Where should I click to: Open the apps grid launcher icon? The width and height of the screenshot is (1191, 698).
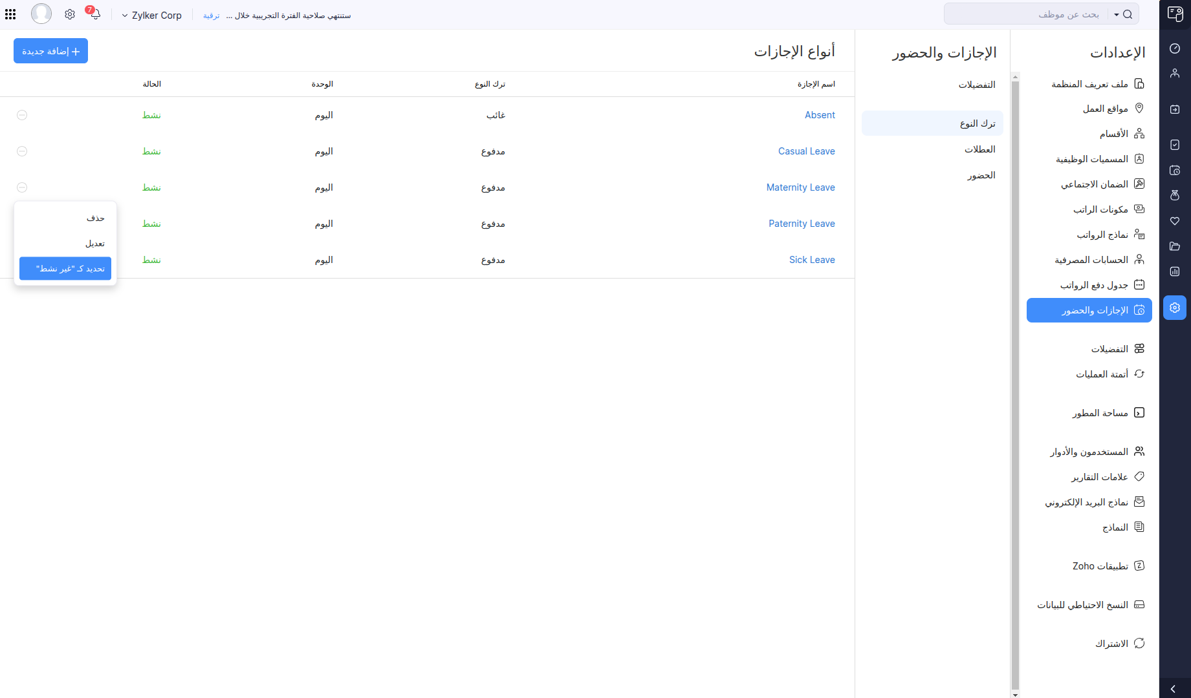point(10,14)
